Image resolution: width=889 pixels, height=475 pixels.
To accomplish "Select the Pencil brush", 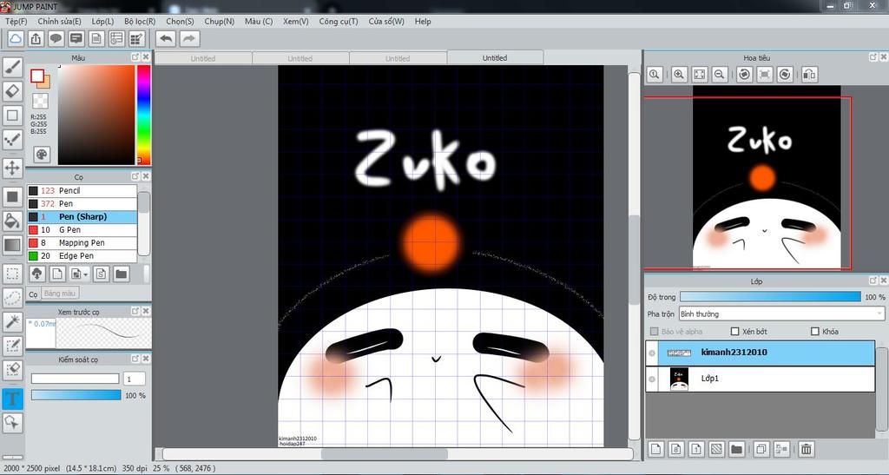I will click(82, 190).
